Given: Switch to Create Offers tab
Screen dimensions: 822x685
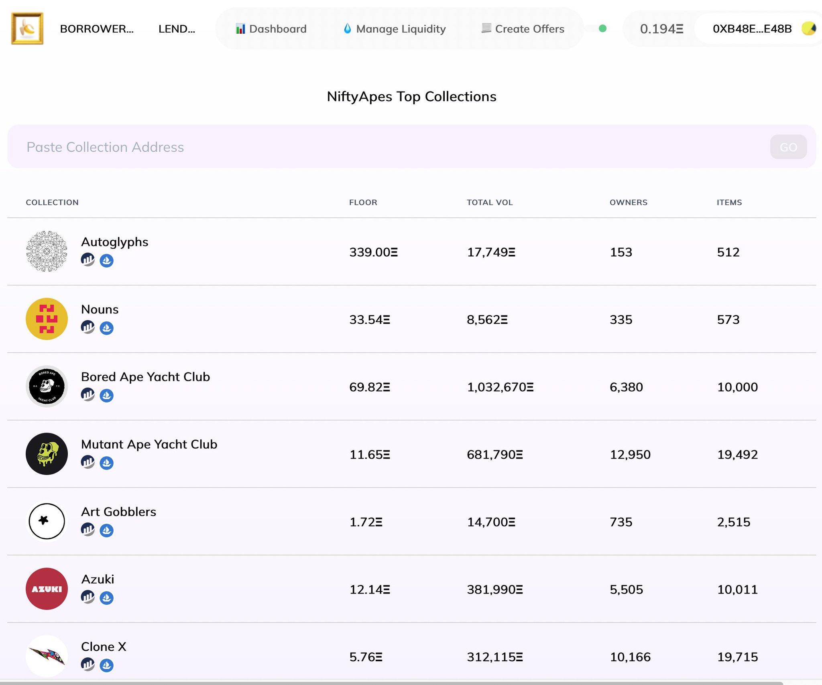Looking at the screenshot, I should pyautogui.click(x=523, y=29).
